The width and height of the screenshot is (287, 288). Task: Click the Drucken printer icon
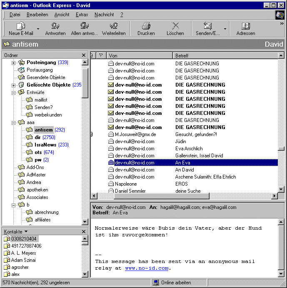pyautogui.click(x=146, y=26)
